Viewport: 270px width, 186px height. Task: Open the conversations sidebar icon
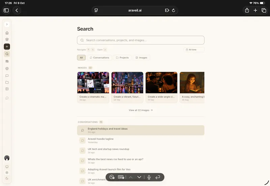coord(7,76)
